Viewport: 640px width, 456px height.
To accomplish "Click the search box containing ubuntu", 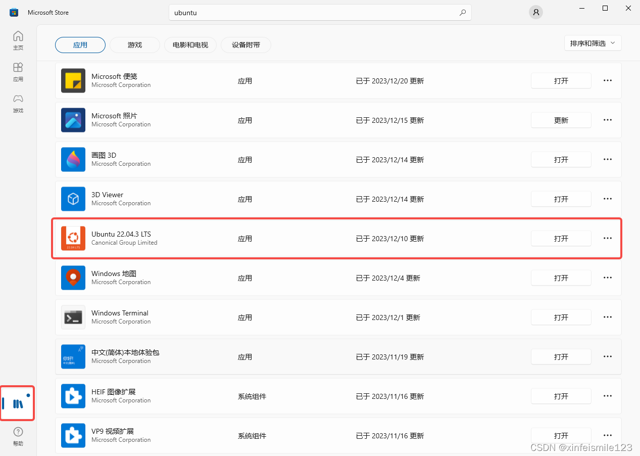I will [x=320, y=13].
